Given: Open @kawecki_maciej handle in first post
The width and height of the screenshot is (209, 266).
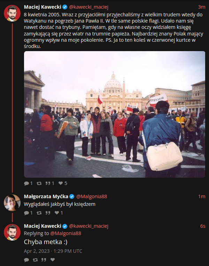Looking at the screenshot, I should pos(88,7).
